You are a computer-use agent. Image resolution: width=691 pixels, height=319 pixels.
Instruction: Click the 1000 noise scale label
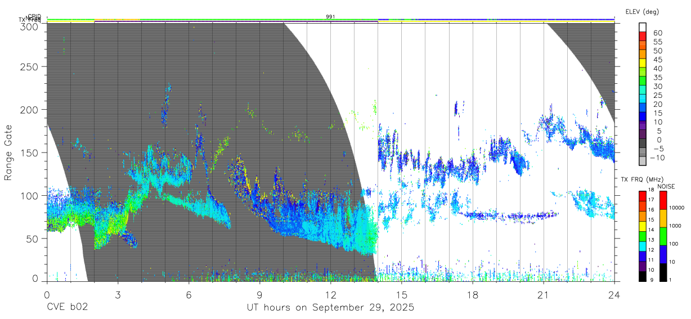675,226
